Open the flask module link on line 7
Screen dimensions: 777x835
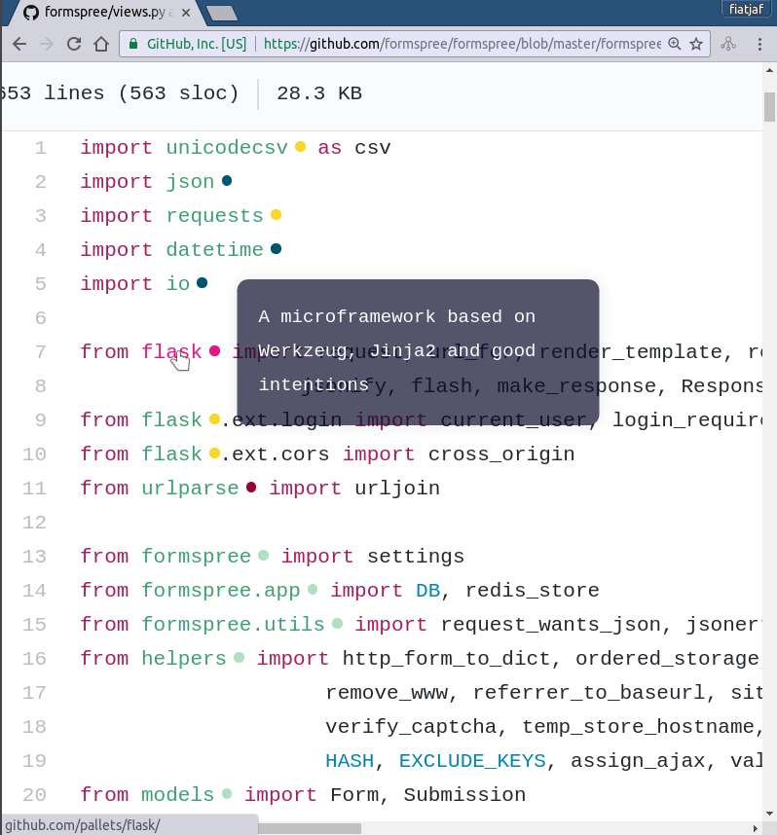pos(171,352)
